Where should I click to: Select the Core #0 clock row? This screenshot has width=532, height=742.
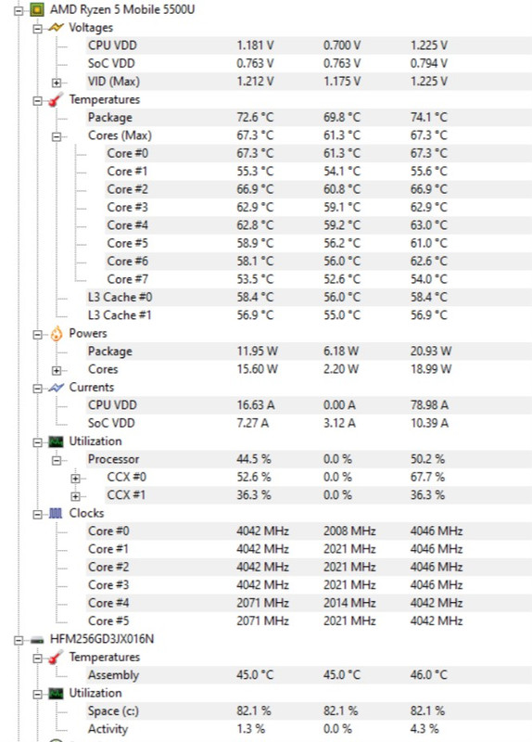pos(309,531)
